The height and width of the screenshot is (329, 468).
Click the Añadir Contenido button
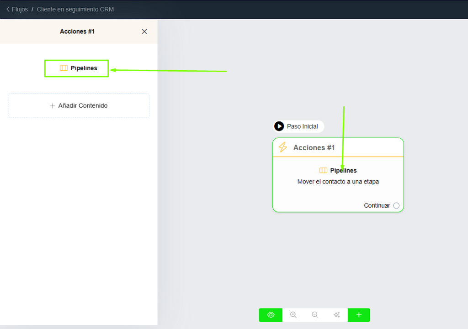pos(78,105)
